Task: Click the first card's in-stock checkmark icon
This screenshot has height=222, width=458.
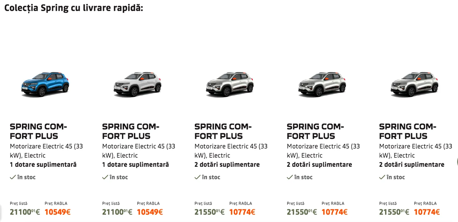Action: [13, 177]
